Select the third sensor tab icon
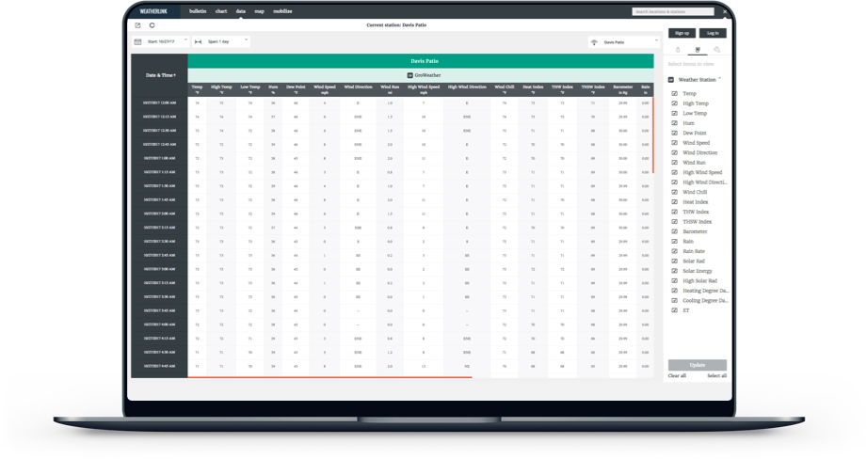 pyautogui.click(x=717, y=49)
